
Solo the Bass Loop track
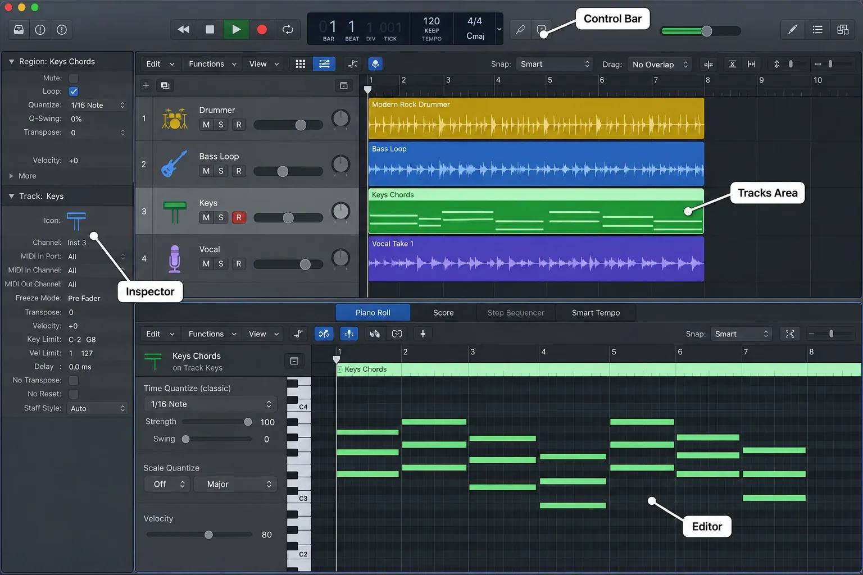click(x=221, y=171)
